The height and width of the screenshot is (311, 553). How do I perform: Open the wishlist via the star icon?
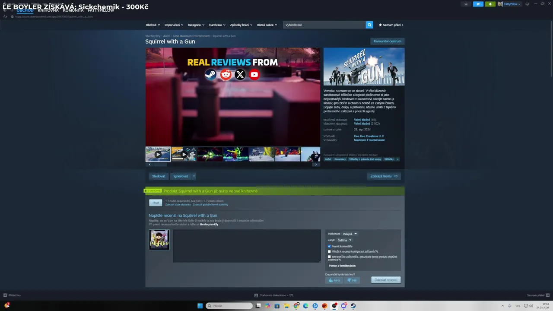pyautogui.click(x=380, y=25)
